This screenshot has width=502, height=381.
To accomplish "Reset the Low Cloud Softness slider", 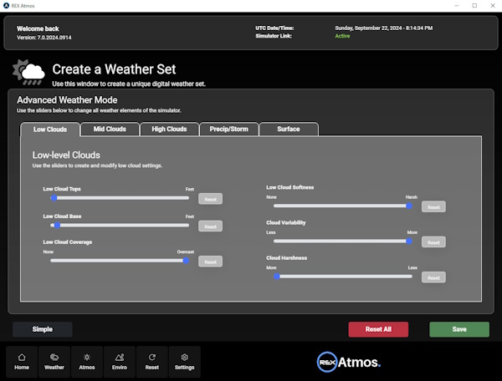I will point(433,207).
